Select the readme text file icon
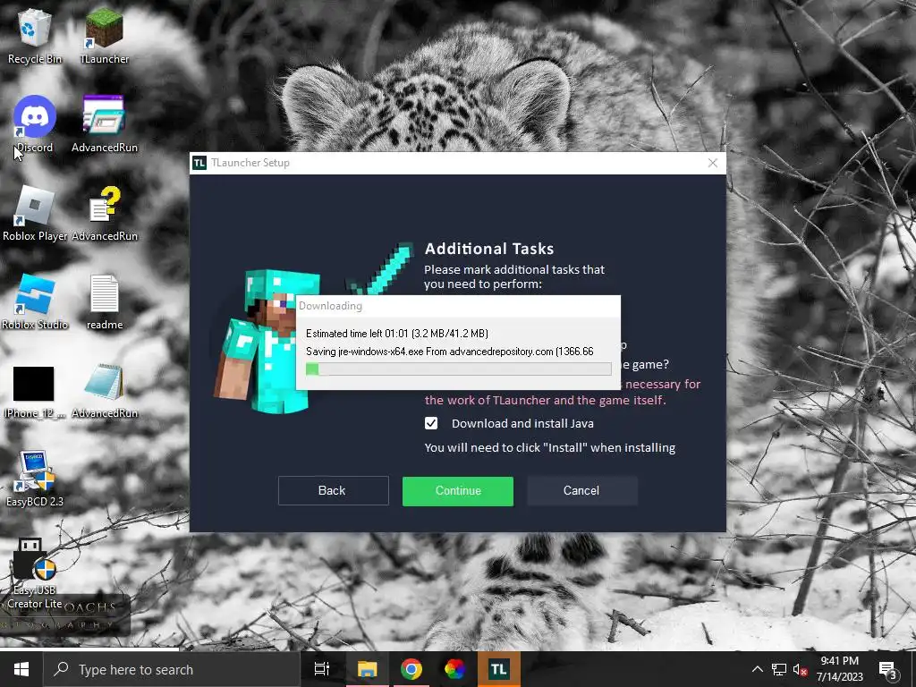 tap(104, 302)
